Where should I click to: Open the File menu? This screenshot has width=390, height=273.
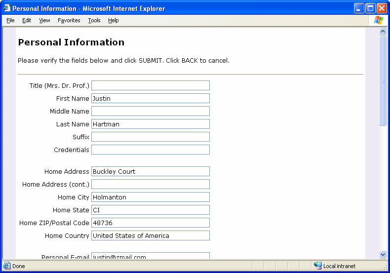(x=10, y=20)
